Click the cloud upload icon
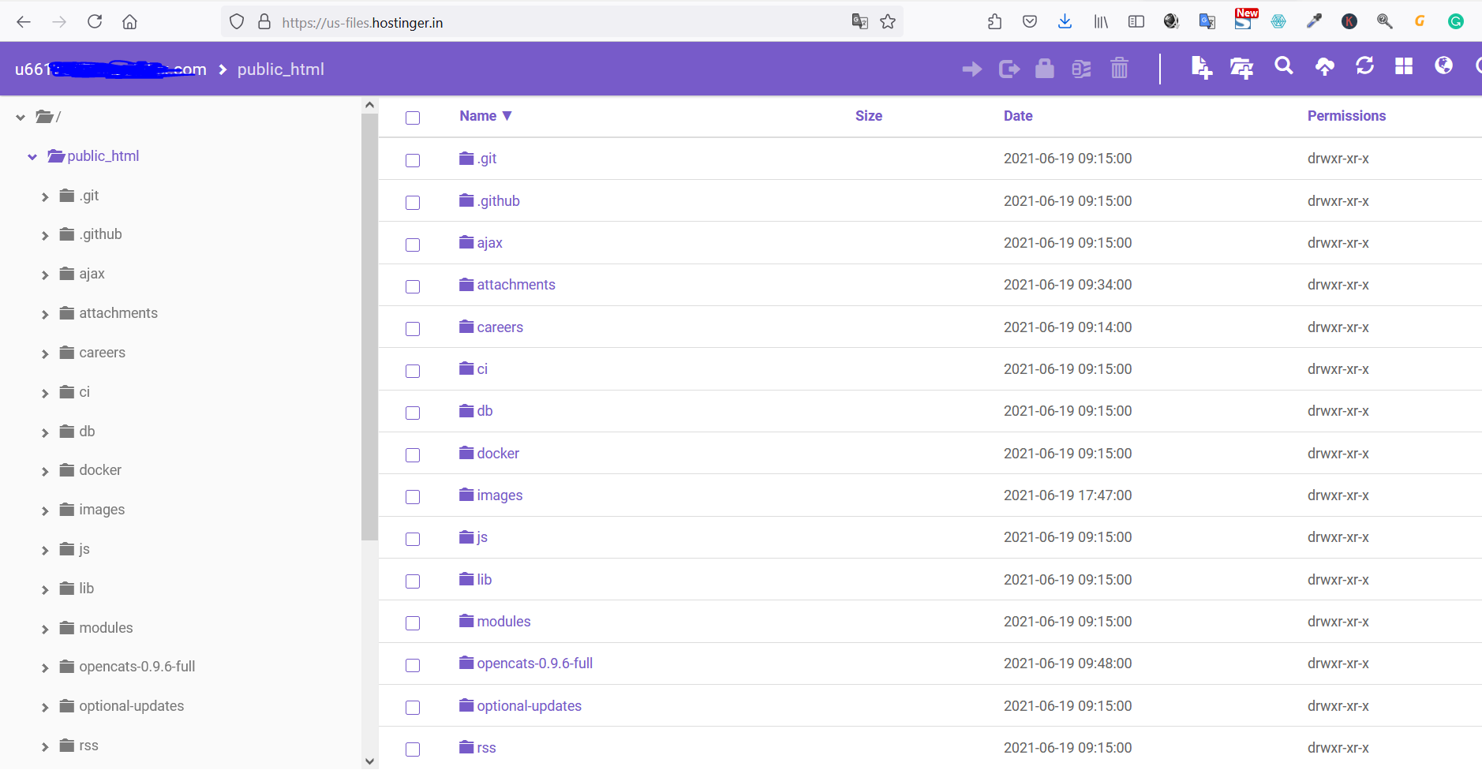This screenshot has width=1482, height=770. pyautogui.click(x=1324, y=67)
